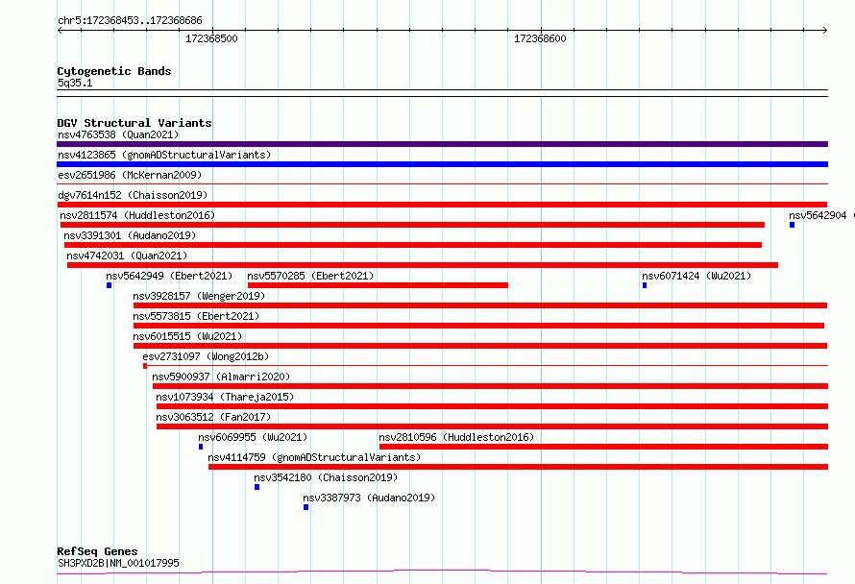This screenshot has height=584, width=855.
Task: Click the nsv4742031 (Quan2021) label
Action: point(127,255)
